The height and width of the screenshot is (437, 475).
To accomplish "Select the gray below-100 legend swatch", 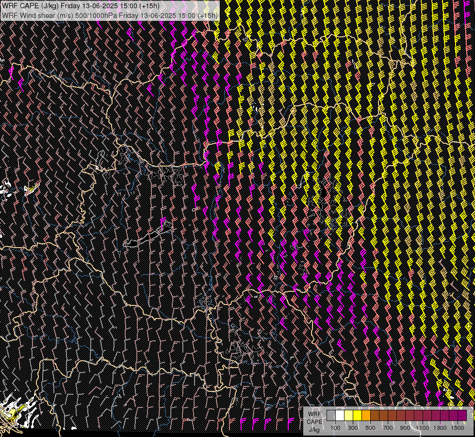I will click(x=331, y=416).
